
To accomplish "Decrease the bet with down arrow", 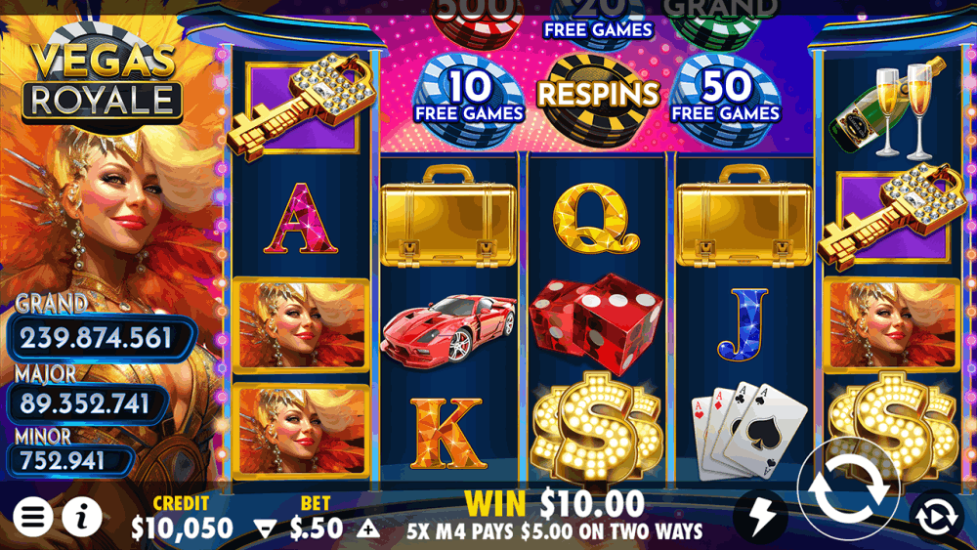I will click(265, 529).
